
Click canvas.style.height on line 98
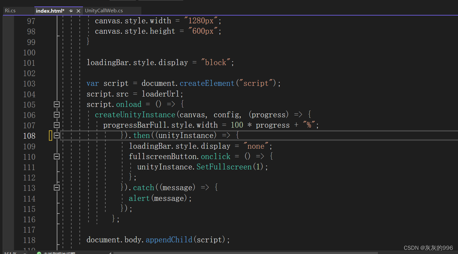click(x=135, y=31)
